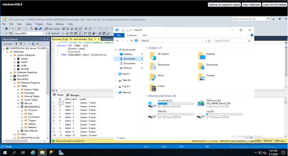Open the DemoDB02 database dropdown
Image resolution: width=288 pixels, height=156 pixels.
tap(43, 34)
